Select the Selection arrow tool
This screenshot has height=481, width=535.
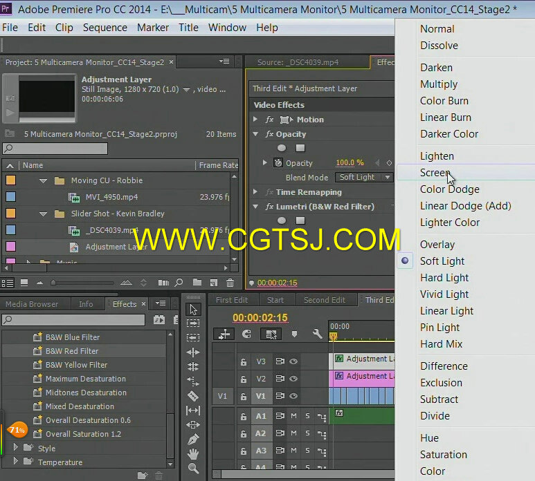[x=193, y=310]
